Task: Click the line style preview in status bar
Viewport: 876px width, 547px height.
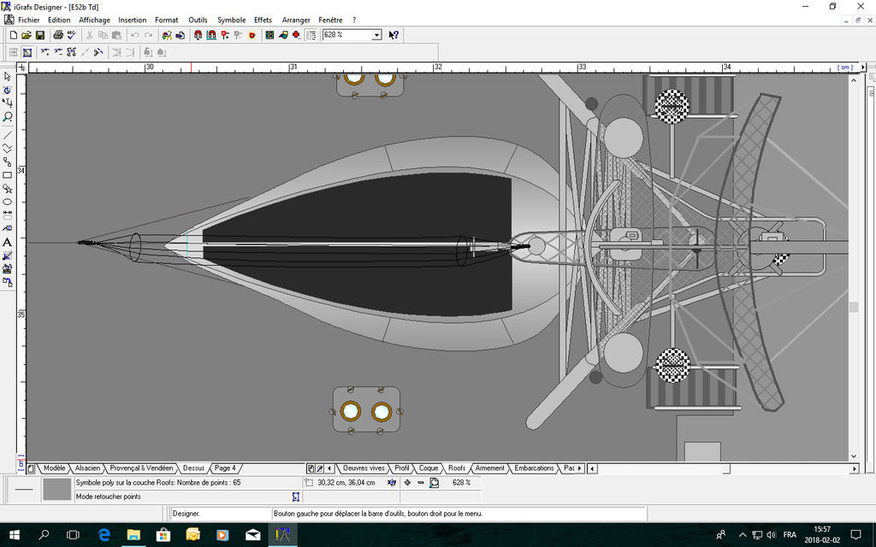Action: coord(24,489)
